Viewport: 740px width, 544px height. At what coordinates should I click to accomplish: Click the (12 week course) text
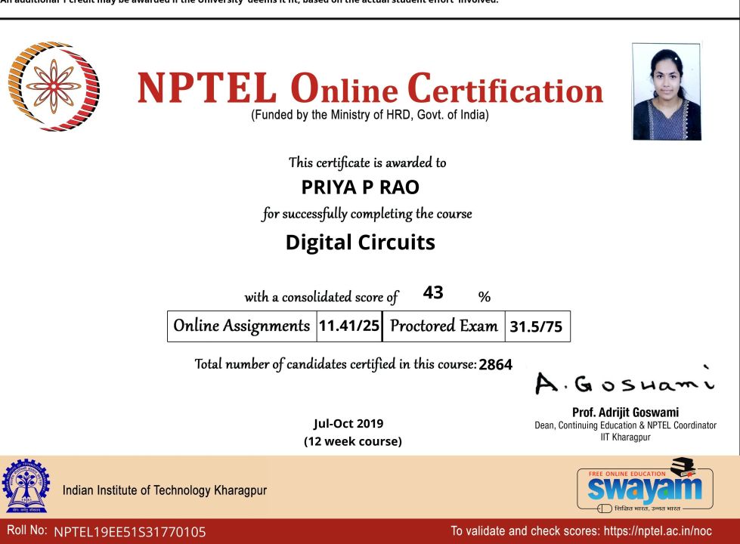point(352,441)
